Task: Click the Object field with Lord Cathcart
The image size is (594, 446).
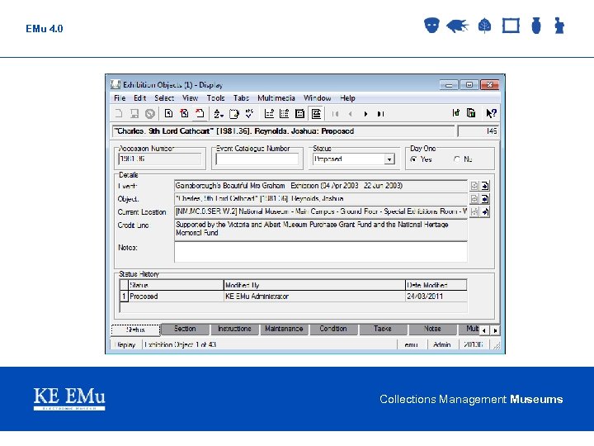Action: tap(320, 199)
